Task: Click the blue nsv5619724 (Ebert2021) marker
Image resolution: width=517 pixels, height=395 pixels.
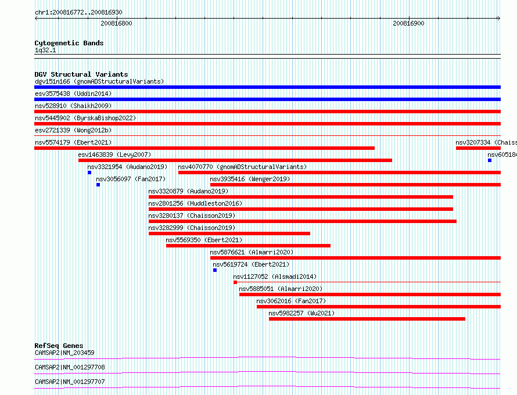Action: (215, 270)
